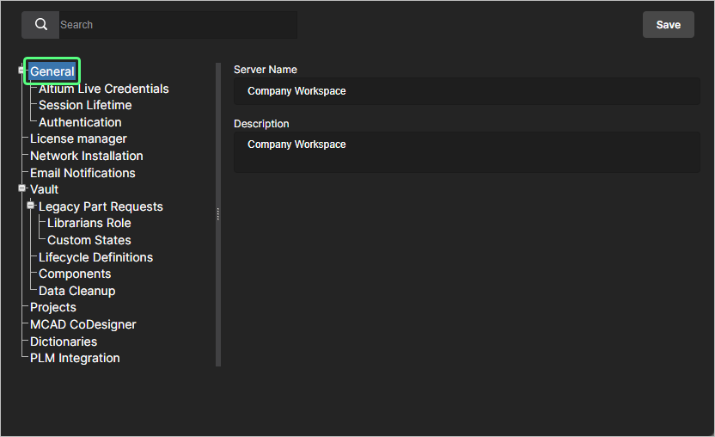
Task: Show Email Notifications settings
Action: [82, 173]
